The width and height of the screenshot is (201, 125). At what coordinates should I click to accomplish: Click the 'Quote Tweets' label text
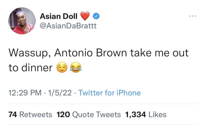click(96, 114)
